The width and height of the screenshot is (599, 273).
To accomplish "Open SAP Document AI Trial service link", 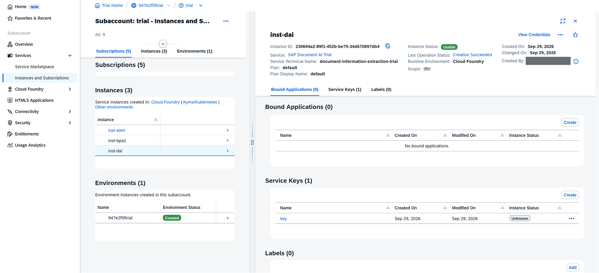I will (x=310, y=55).
